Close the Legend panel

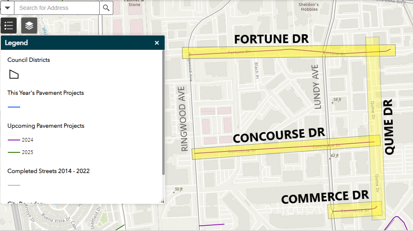coord(157,43)
